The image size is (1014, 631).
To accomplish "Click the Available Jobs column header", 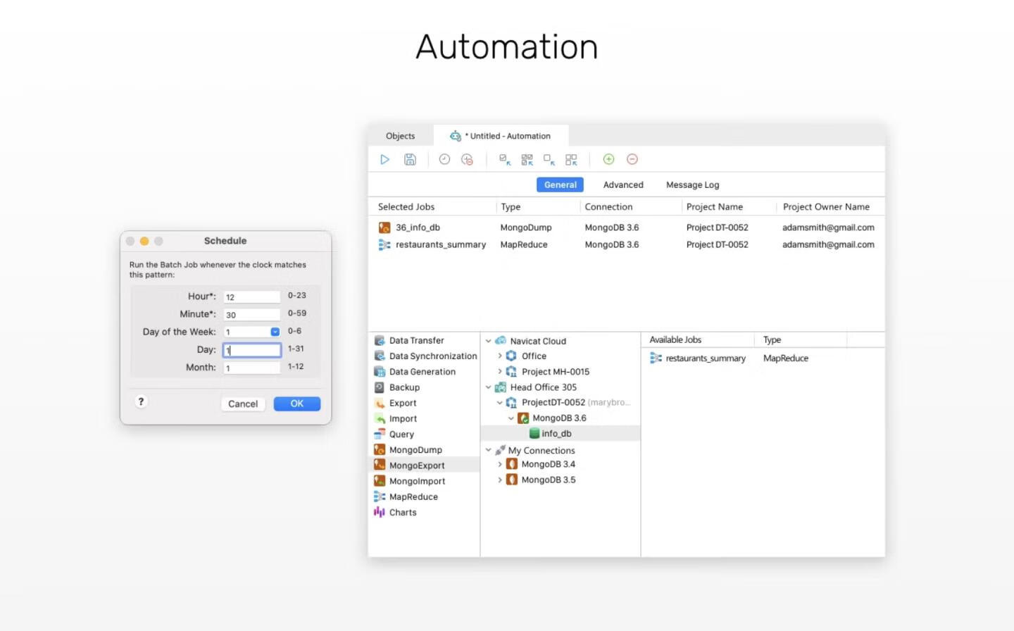I will (x=675, y=339).
